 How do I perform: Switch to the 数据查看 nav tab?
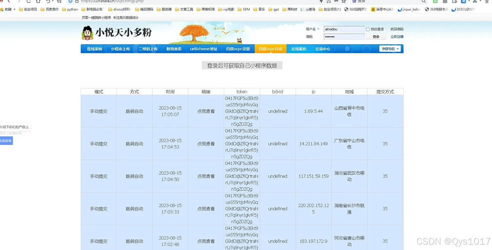pos(174,49)
